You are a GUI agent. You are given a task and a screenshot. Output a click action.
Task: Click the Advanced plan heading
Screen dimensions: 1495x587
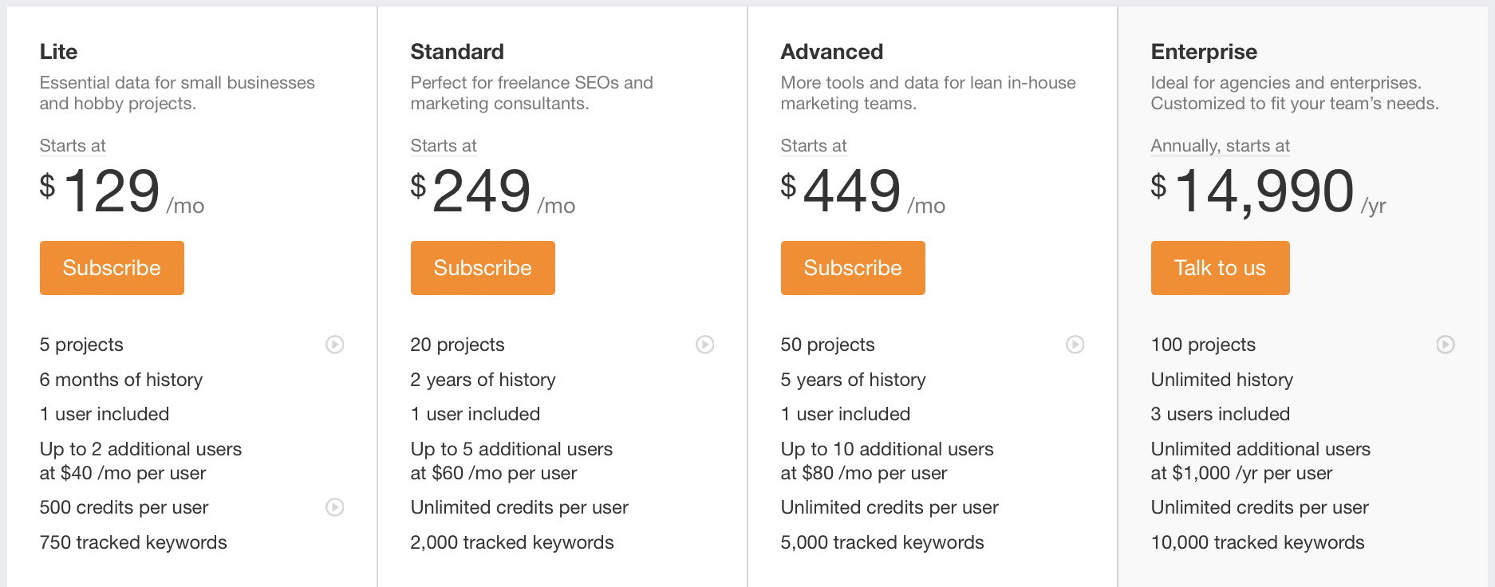point(832,51)
